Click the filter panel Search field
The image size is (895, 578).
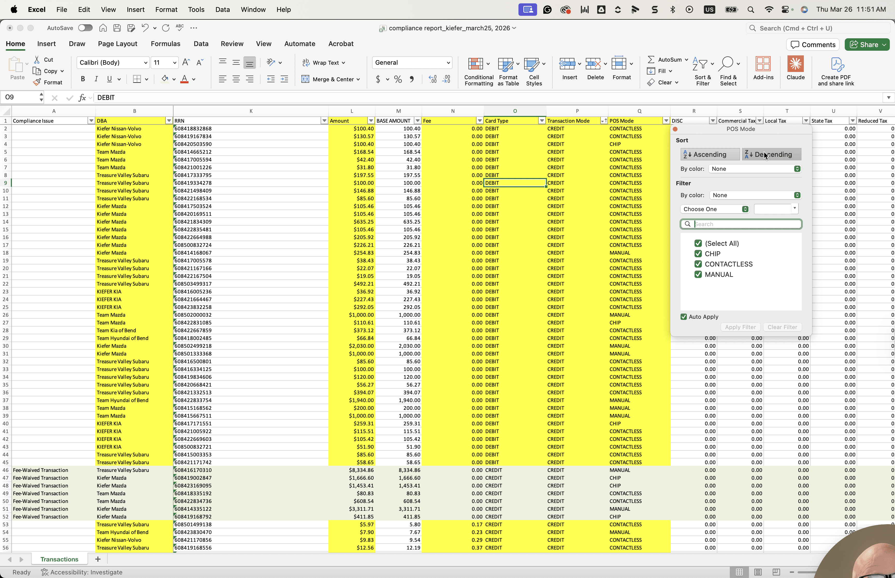pyautogui.click(x=741, y=224)
